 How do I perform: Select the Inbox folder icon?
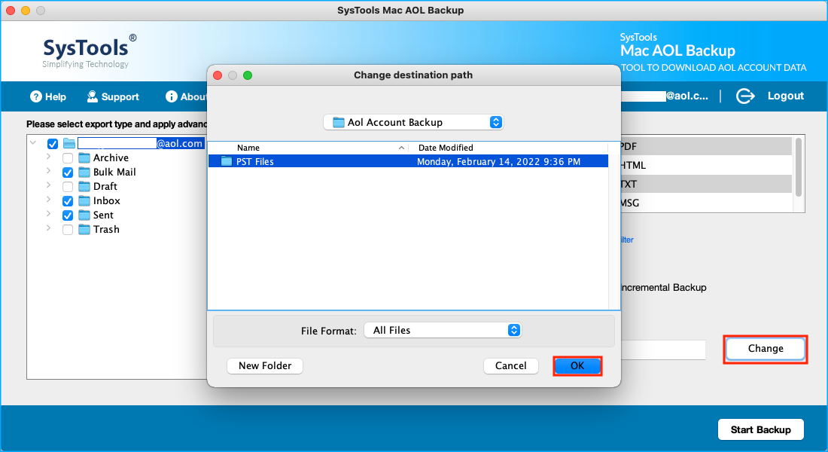[x=84, y=200]
